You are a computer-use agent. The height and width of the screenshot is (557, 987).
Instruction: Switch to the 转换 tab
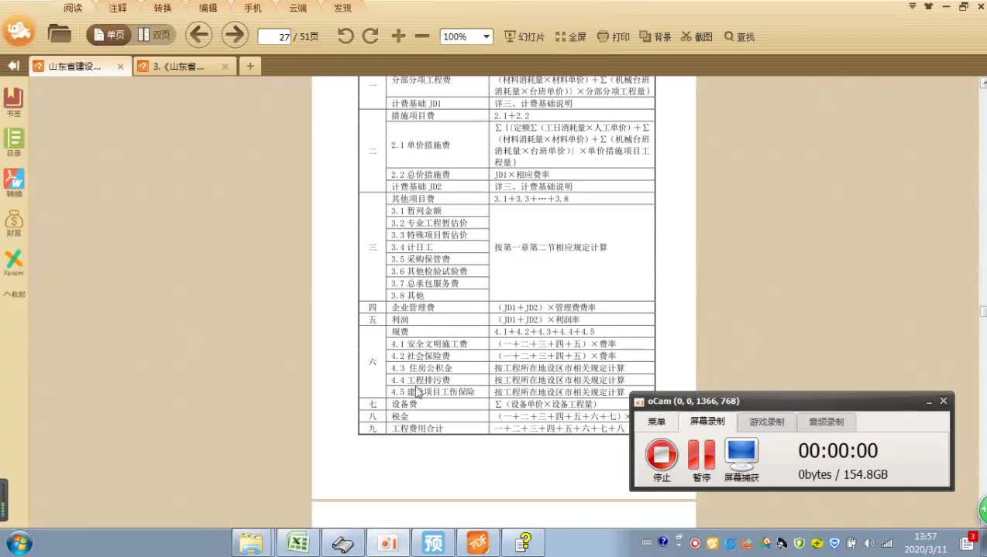163,8
